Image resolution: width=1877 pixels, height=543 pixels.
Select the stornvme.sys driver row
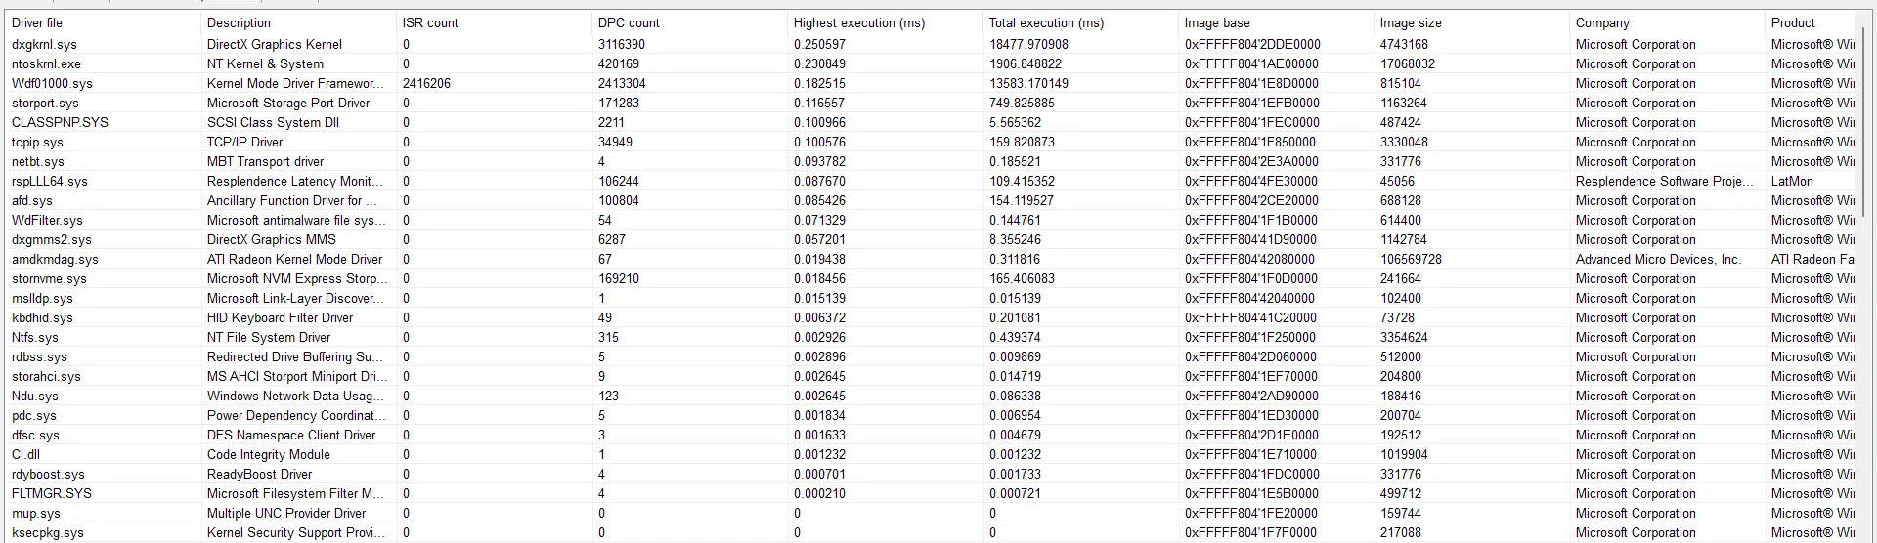(x=931, y=278)
